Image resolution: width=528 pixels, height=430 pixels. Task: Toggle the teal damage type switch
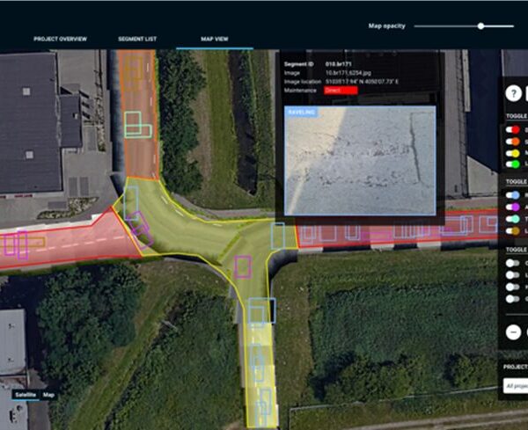tap(514, 218)
